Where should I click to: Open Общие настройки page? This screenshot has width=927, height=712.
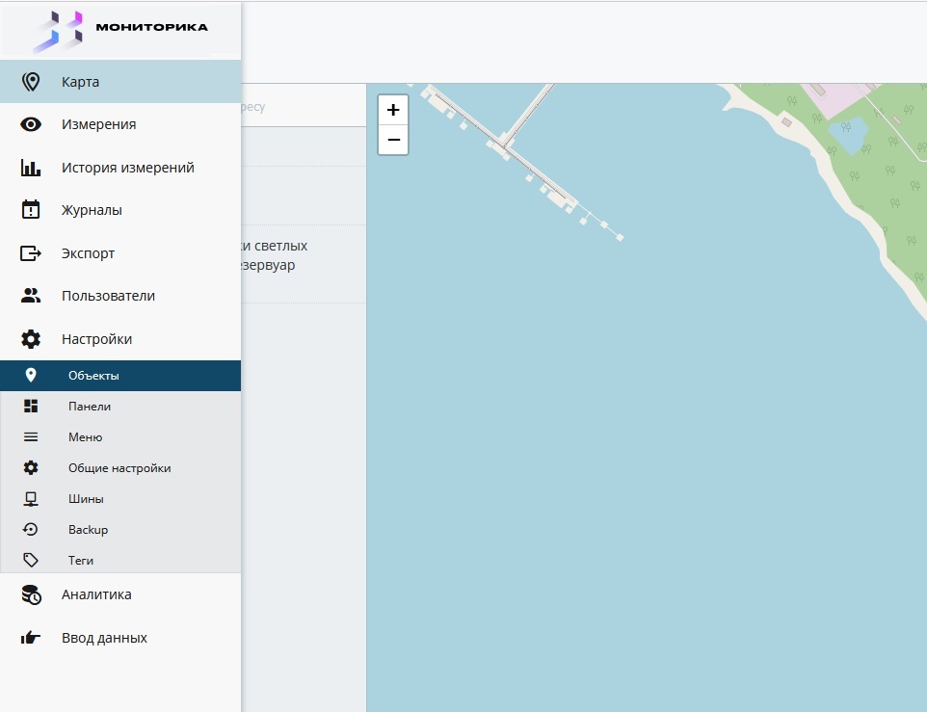click(119, 468)
